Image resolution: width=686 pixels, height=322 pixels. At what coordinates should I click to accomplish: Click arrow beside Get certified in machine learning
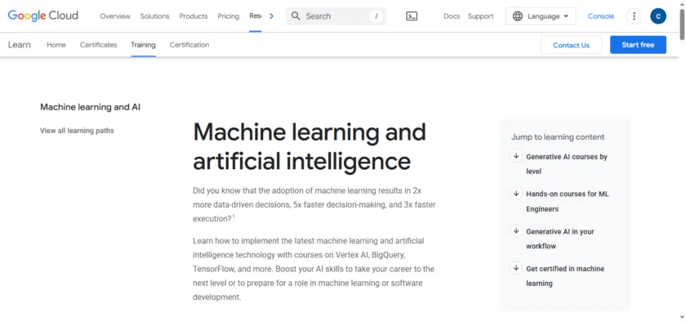point(516,268)
